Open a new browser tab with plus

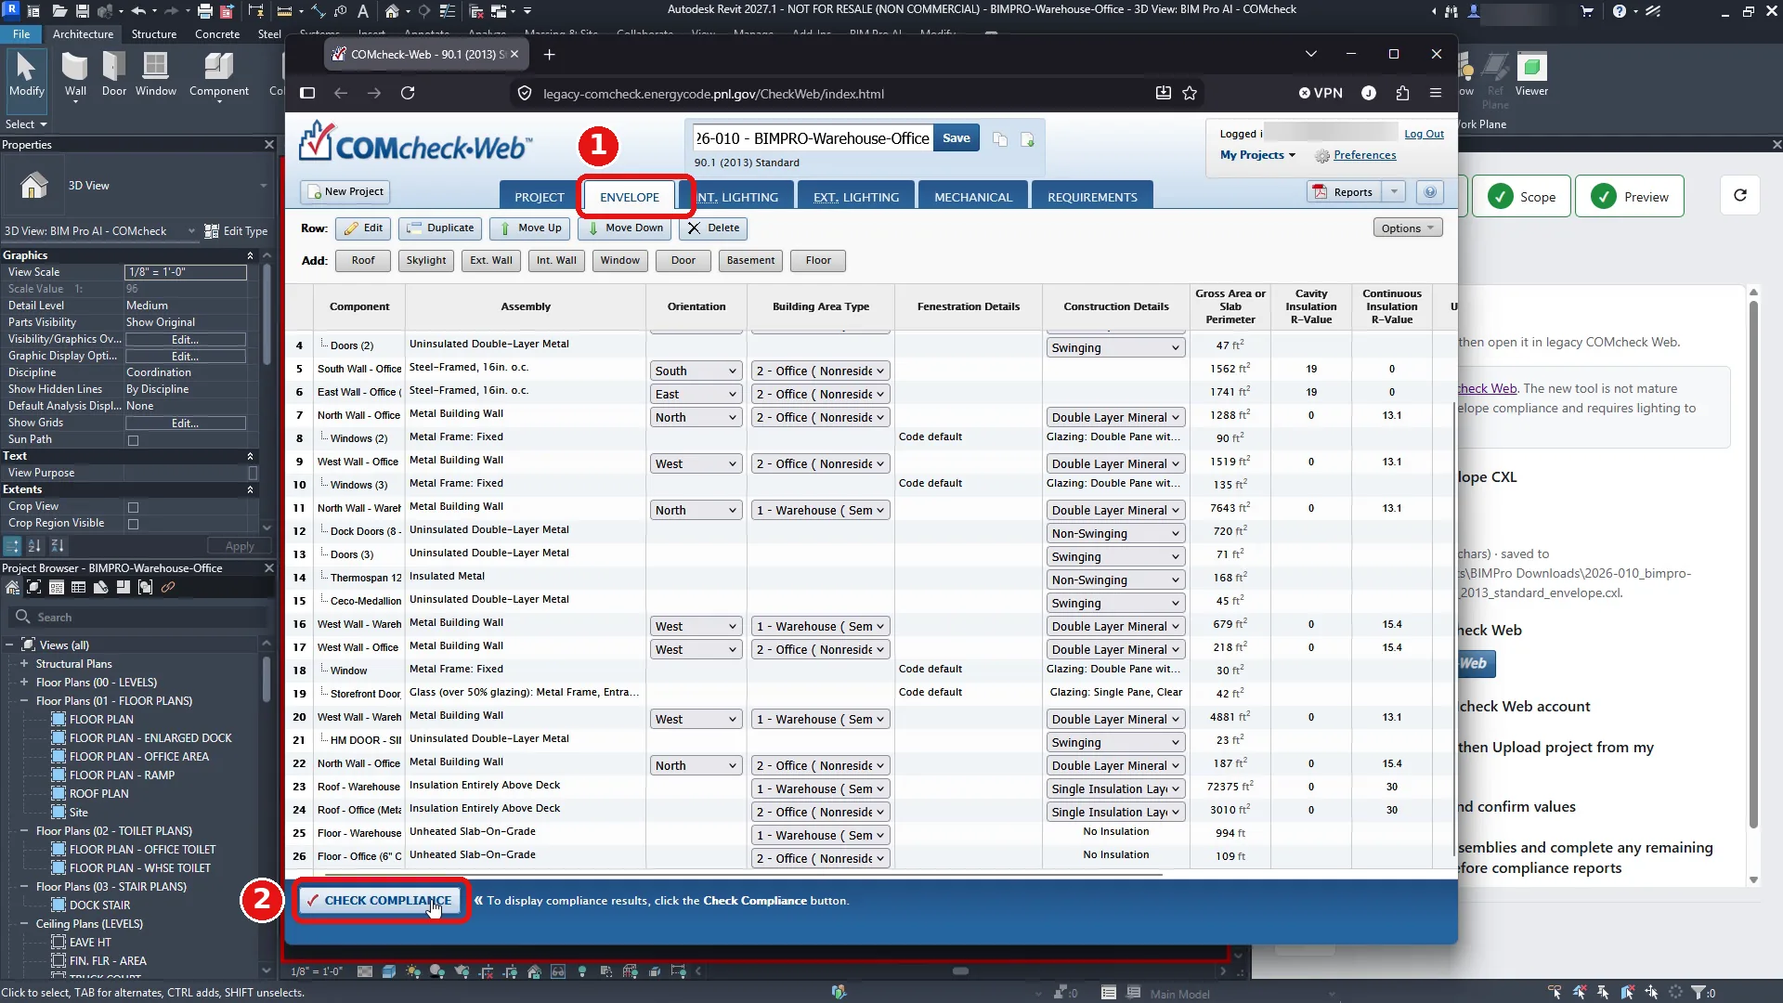(549, 54)
